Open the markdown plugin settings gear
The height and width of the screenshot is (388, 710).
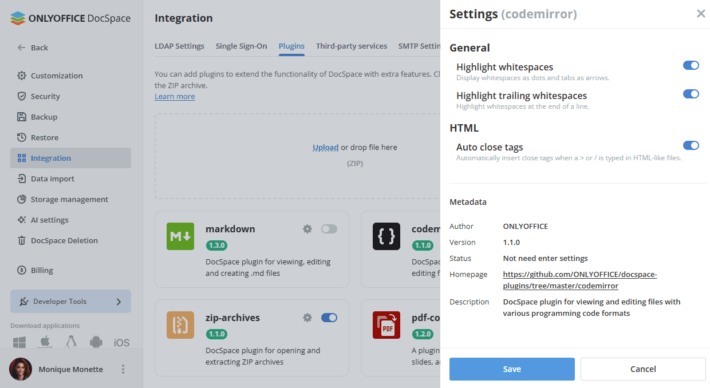307,229
